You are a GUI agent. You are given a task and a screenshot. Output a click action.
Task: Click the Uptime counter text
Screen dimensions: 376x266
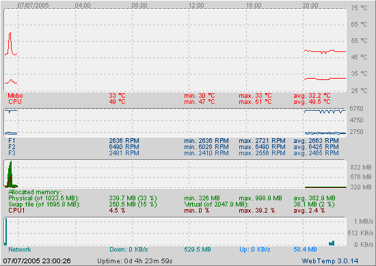[135, 261]
